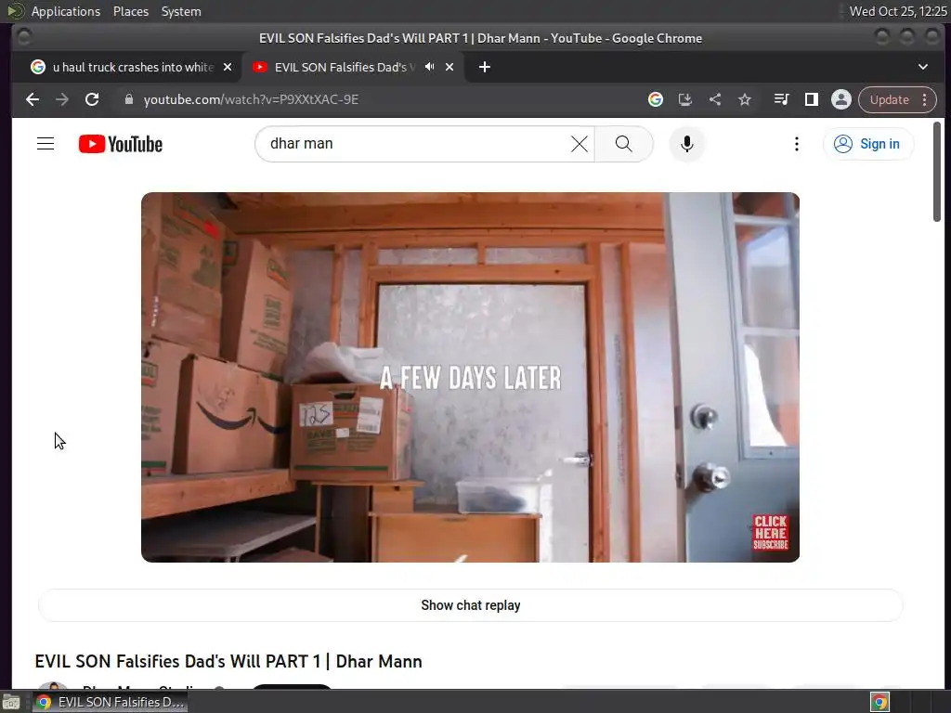Viewport: 951px width, 713px height.
Task: Open Chrome three-dot menu beside Update
Action: click(924, 99)
